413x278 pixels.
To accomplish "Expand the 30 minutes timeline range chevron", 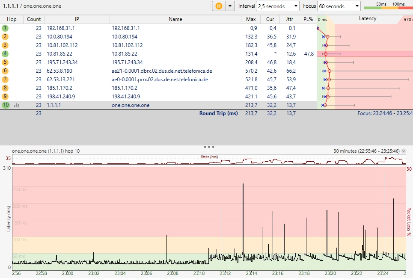I will click(x=404, y=151).
